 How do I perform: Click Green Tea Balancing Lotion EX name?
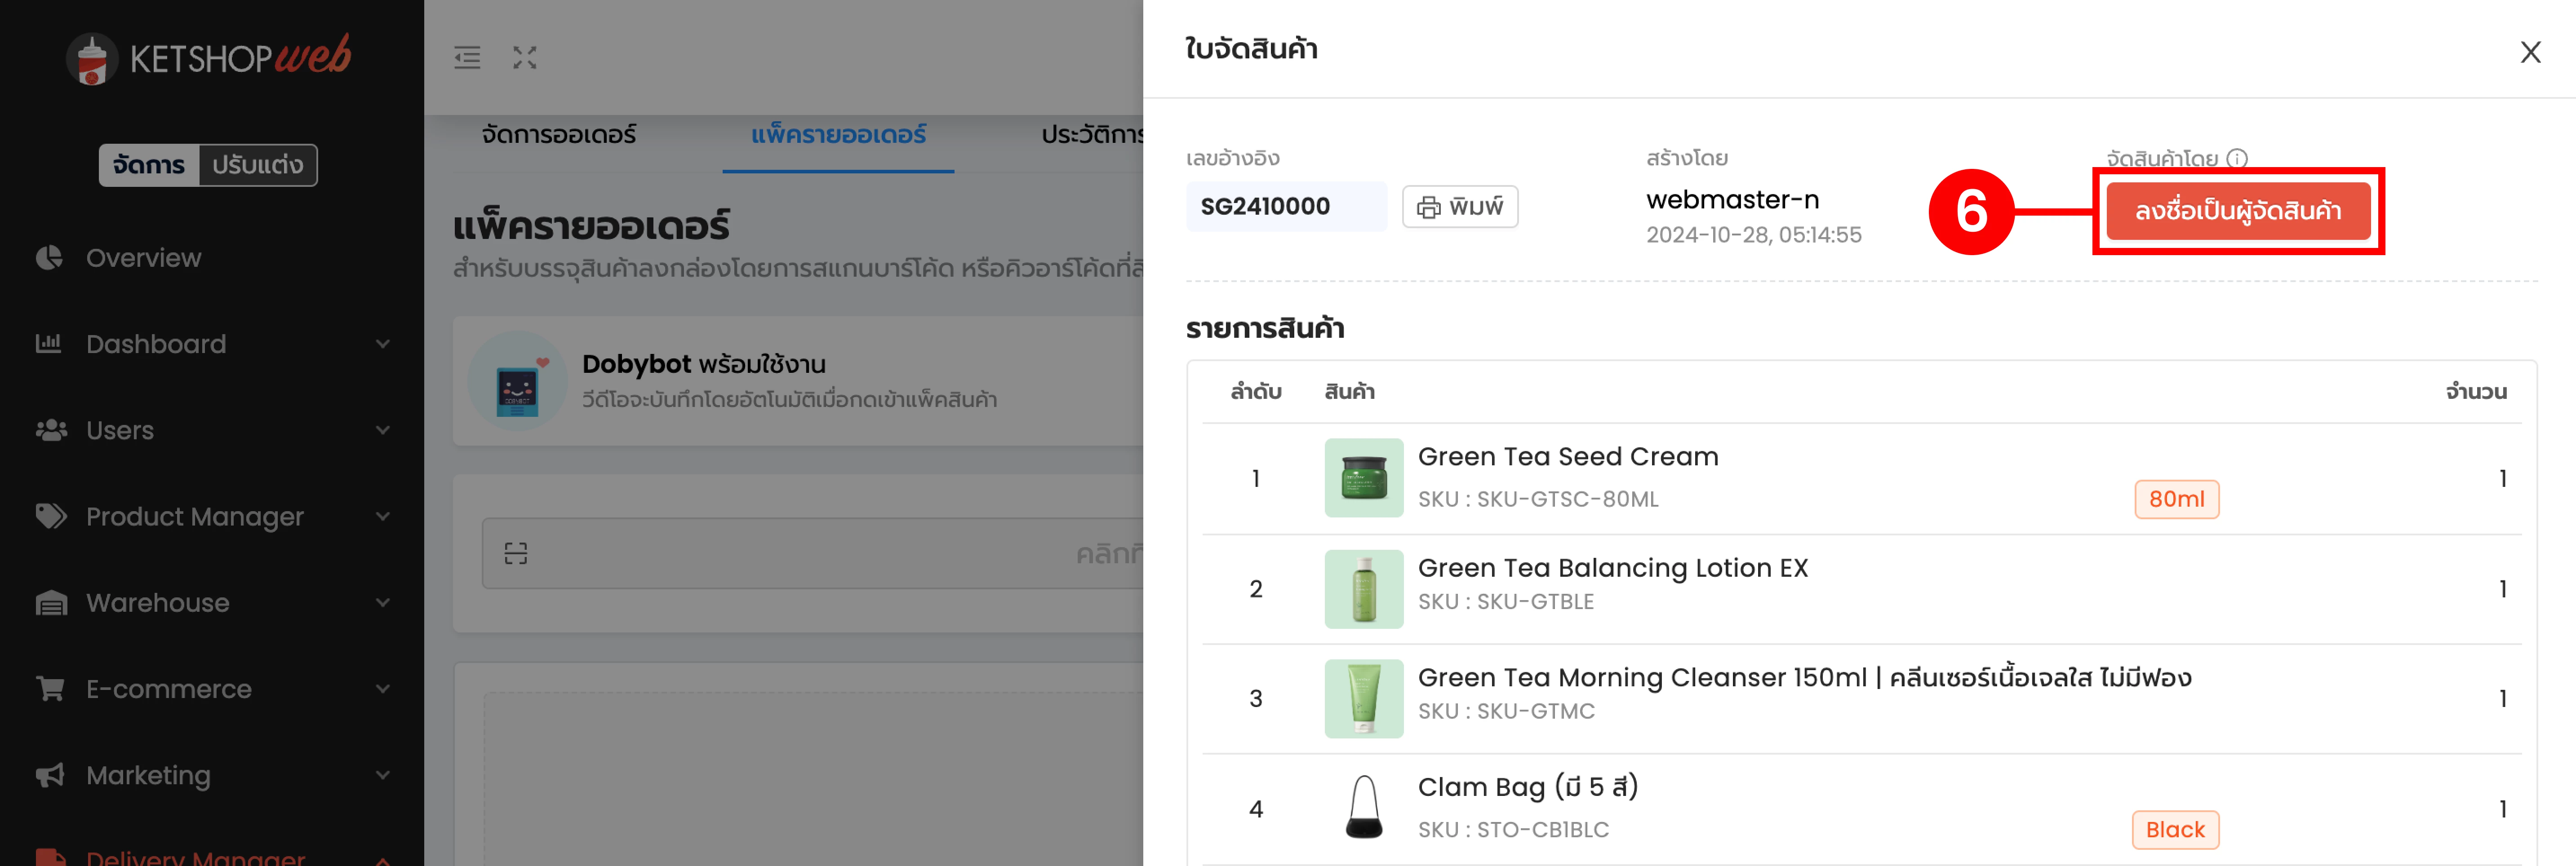tap(1613, 568)
